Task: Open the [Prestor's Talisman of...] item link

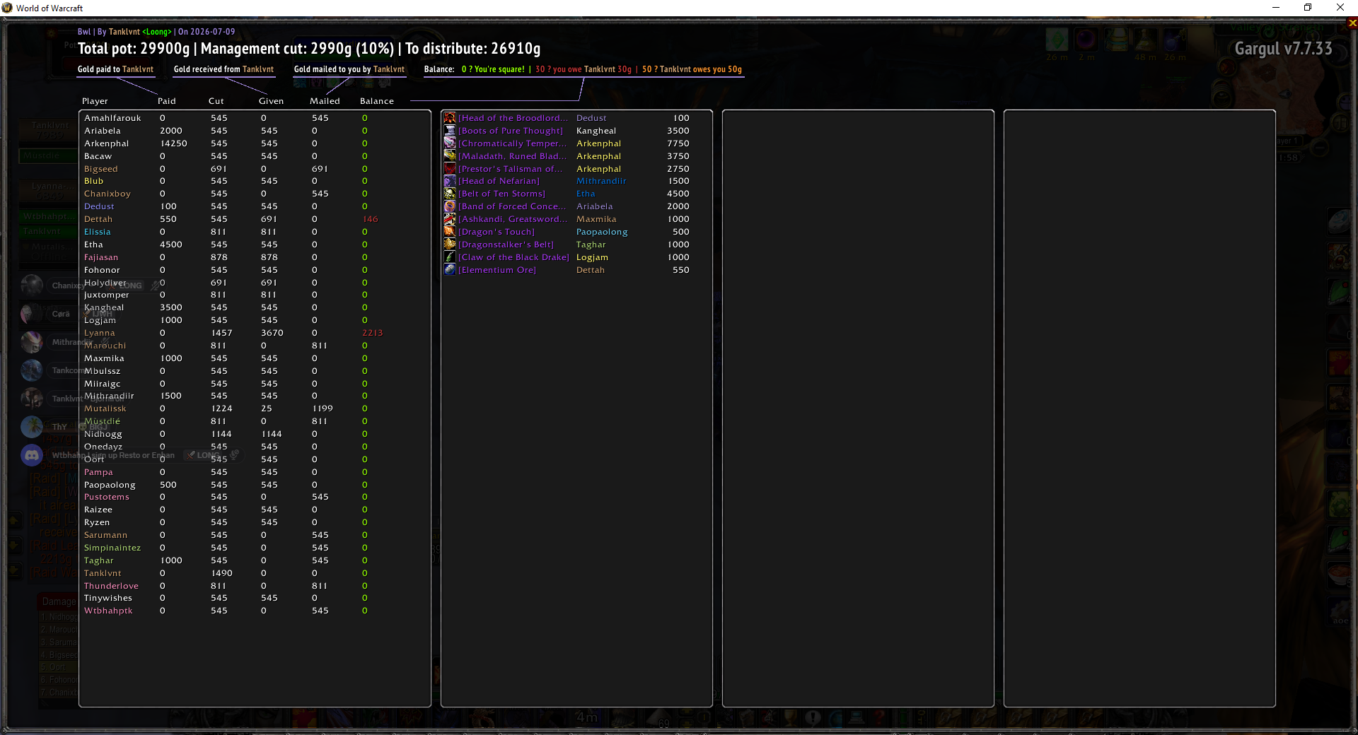Action: point(511,169)
